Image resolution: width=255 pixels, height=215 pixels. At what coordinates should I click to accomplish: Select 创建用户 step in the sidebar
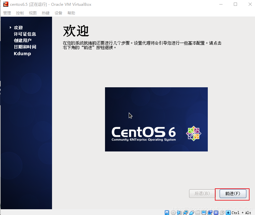coord(22,40)
